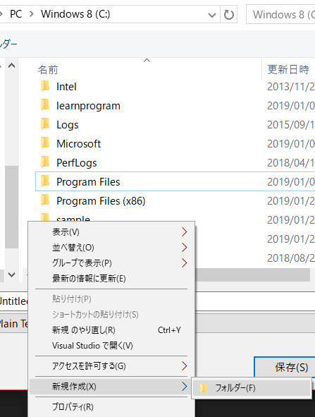Click the refresh icon beside the address bar
The height and width of the screenshot is (417, 315).
point(229,14)
